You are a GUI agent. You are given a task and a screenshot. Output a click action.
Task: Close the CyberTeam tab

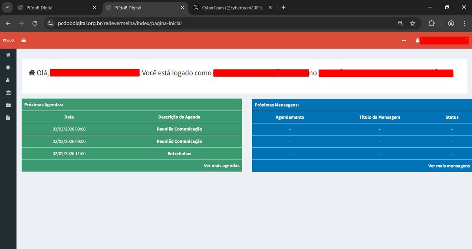[269, 7]
